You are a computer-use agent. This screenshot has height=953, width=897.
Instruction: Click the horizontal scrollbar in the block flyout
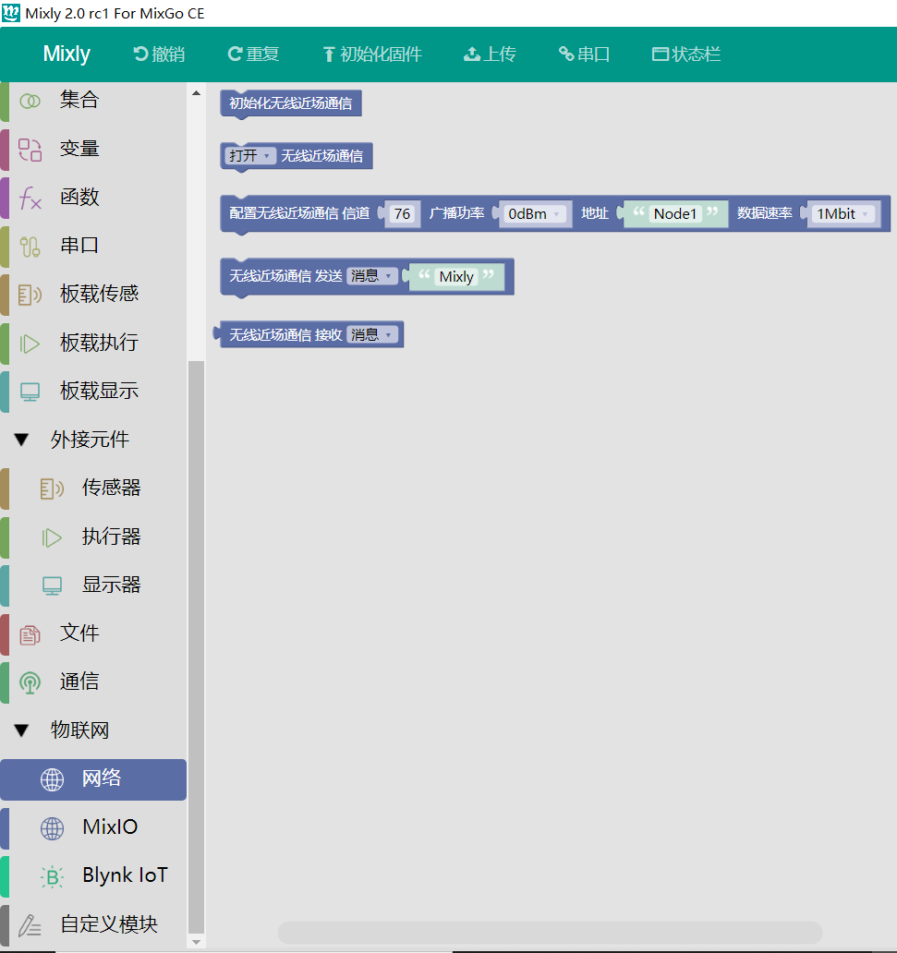(550, 933)
